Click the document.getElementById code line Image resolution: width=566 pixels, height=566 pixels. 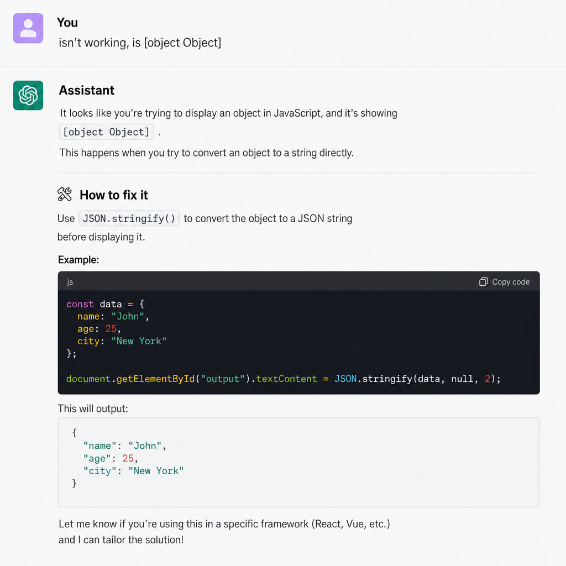click(284, 379)
